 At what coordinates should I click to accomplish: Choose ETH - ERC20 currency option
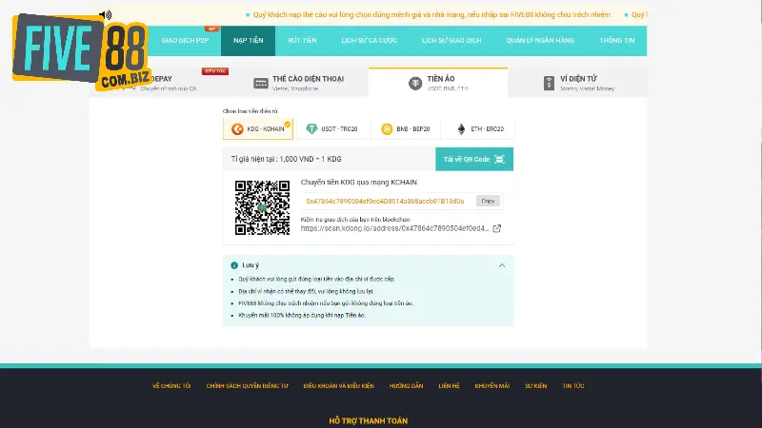(x=480, y=129)
